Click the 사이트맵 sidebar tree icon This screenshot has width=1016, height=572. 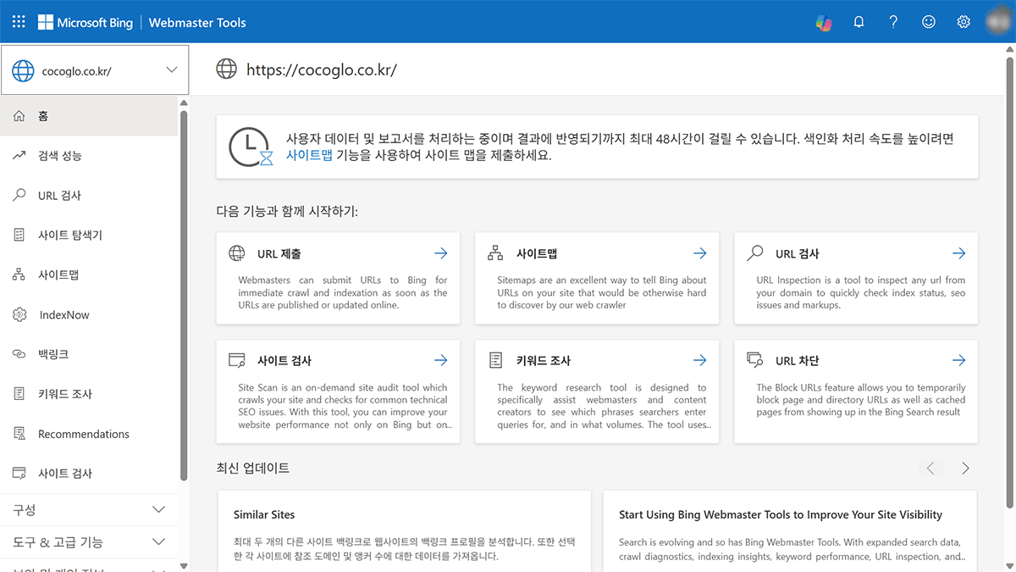click(x=19, y=275)
